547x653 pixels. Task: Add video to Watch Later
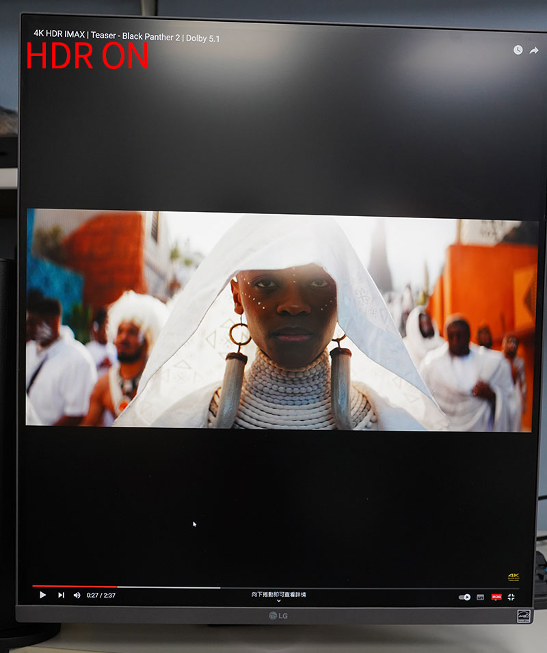click(x=518, y=50)
